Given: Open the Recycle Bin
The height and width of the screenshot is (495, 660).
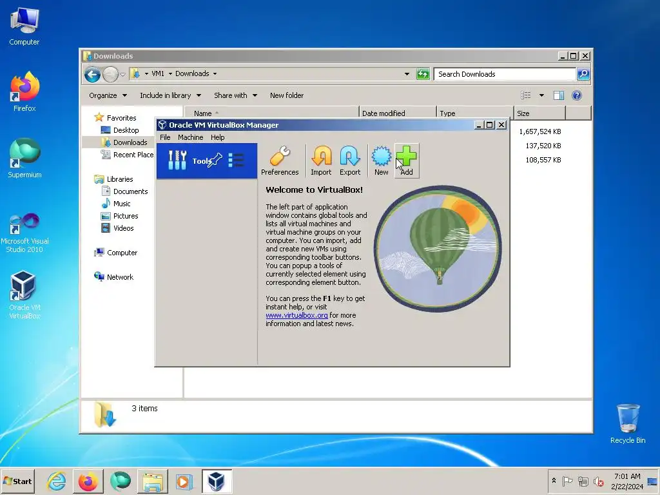Looking at the screenshot, I should click(628, 423).
